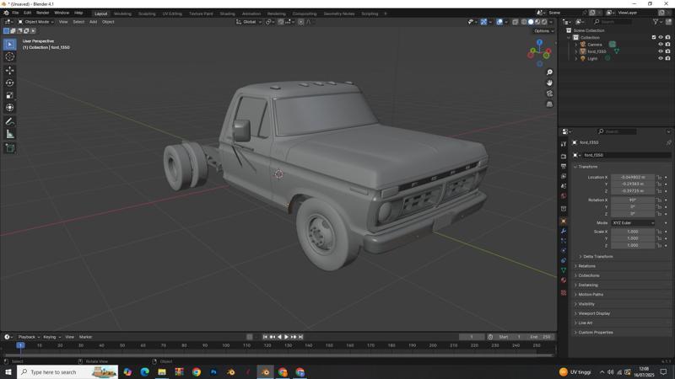The image size is (675, 379).
Task: Click the pan view hand icon
Action: [549, 83]
